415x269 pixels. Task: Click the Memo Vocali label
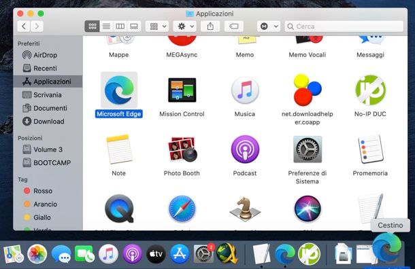308,55
